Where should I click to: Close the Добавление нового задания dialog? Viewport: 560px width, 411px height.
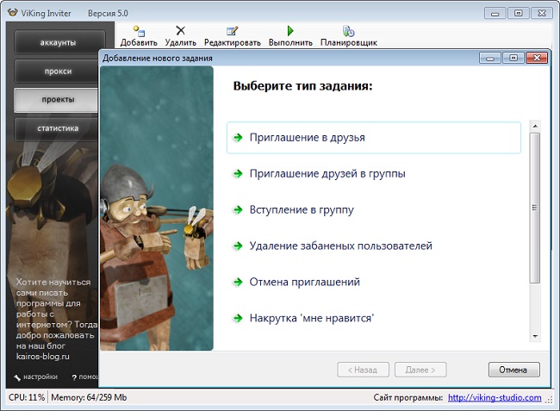(537, 58)
